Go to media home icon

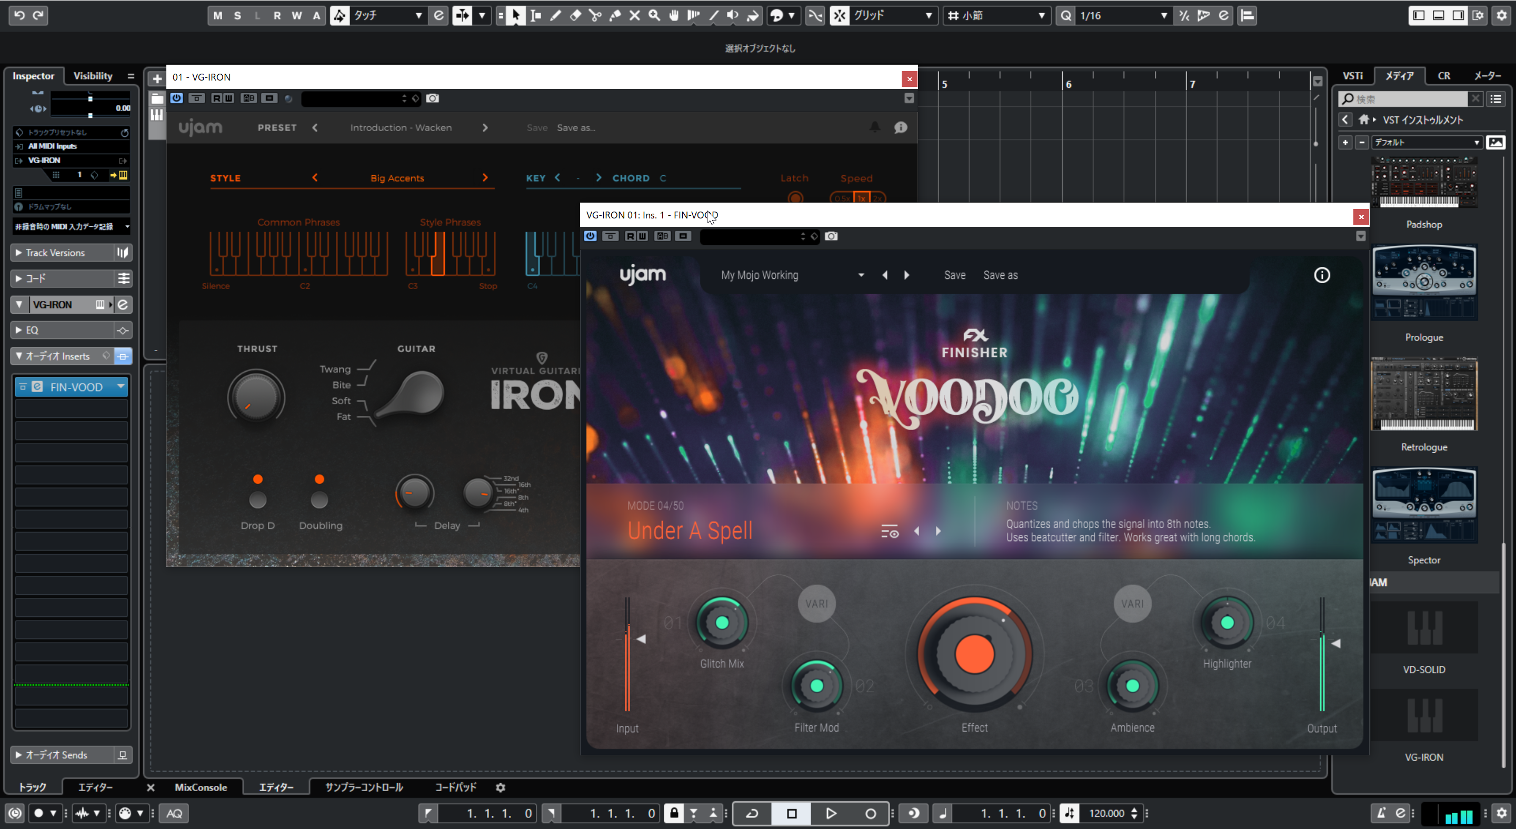(1364, 120)
